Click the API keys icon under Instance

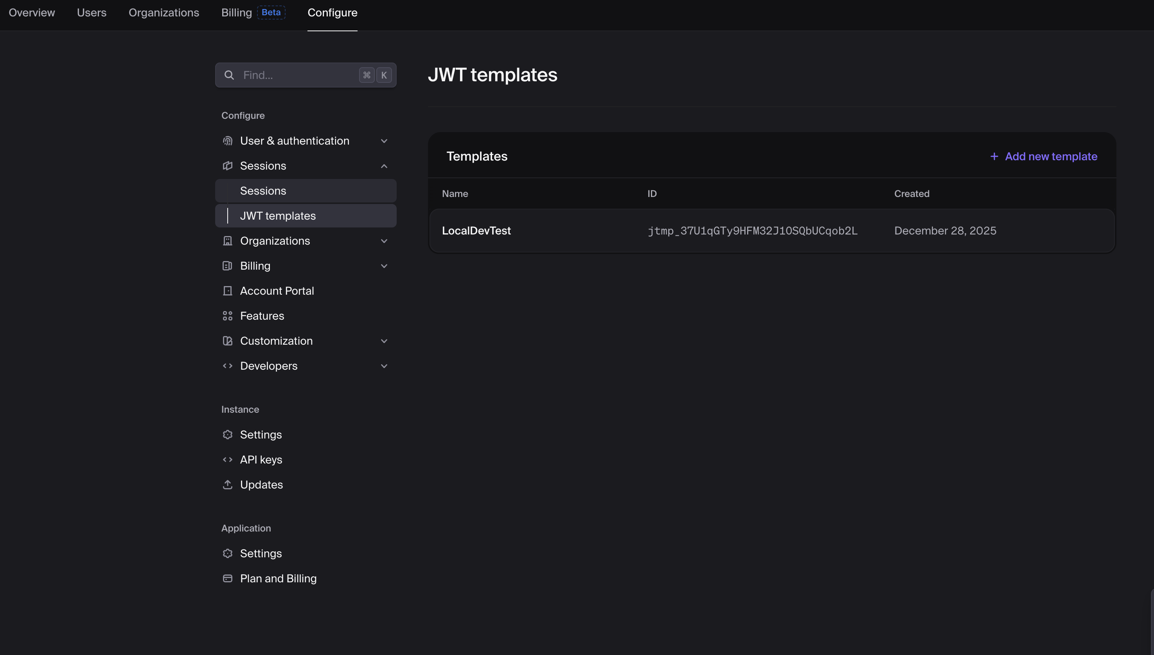point(227,459)
